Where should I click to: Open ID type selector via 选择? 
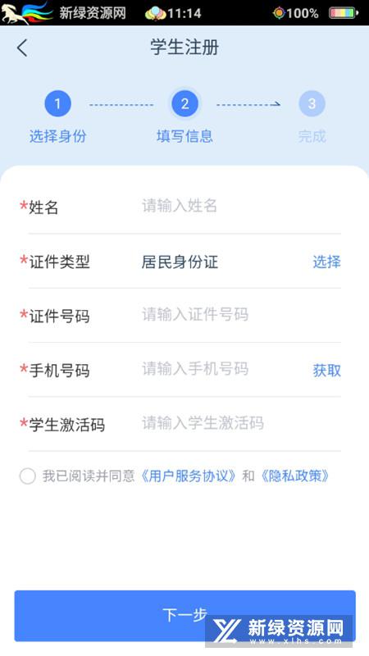[326, 262]
